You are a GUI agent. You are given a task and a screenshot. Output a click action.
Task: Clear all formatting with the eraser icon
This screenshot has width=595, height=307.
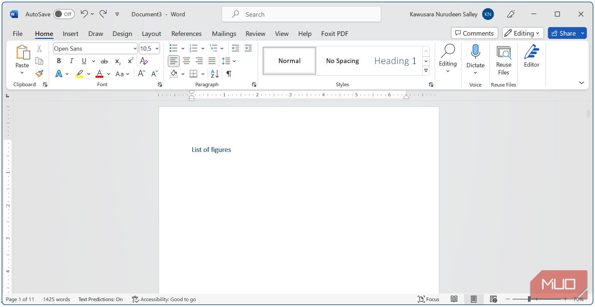[144, 61]
